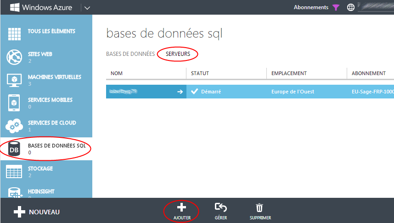Click the purple filter funnel icon

tap(336, 7)
